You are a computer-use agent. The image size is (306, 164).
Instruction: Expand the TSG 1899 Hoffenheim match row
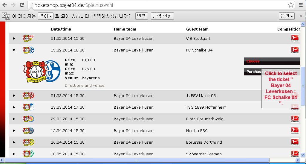pyautogui.click(x=14, y=107)
